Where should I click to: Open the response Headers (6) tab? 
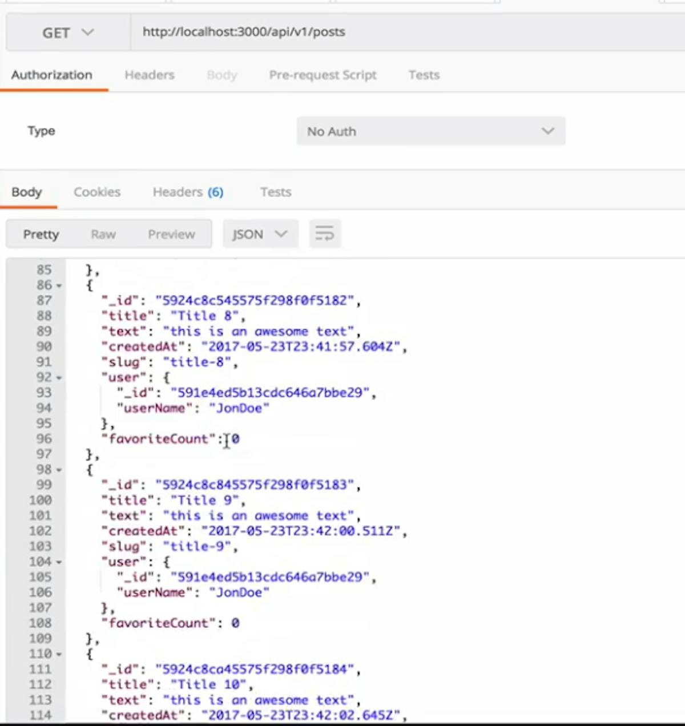click(x=188, y=192)
